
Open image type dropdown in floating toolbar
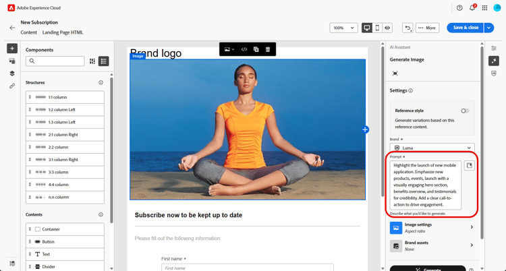[229, 49]
